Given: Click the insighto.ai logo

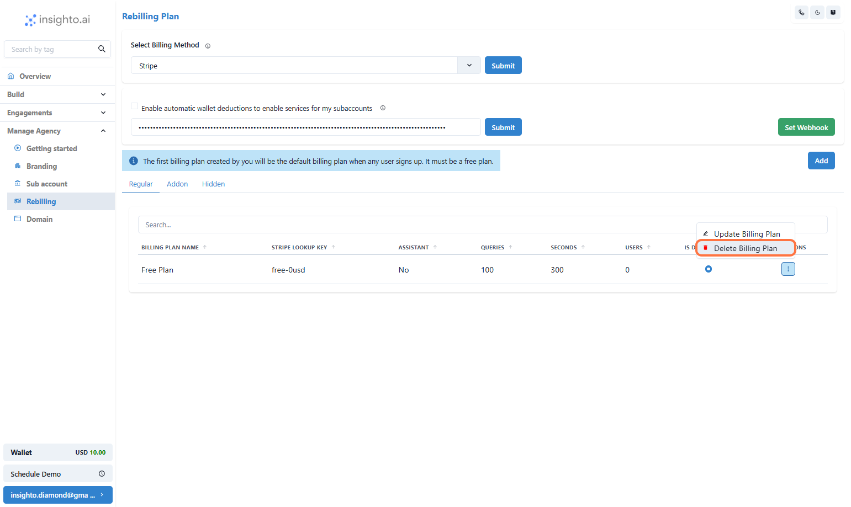Looking at the screenshot, I should [x=57, y=20].
